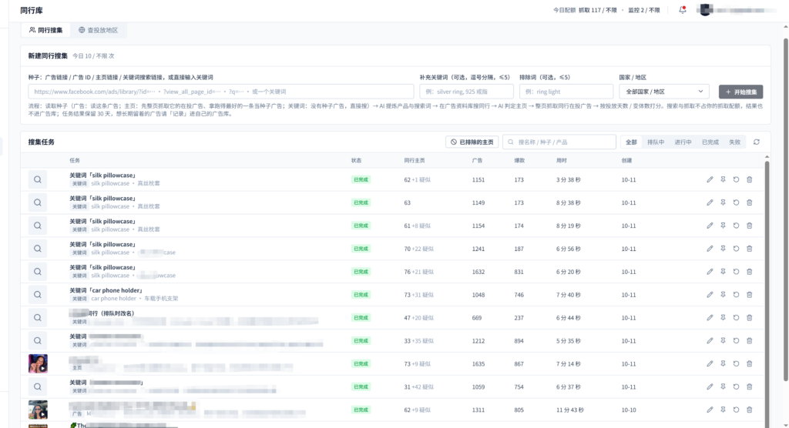Click the "70 +22 疑似" cell
Image resolution: width=789 pixels, height=428 pixels.
point(418,249)
